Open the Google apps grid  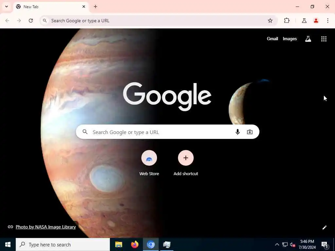324,39
